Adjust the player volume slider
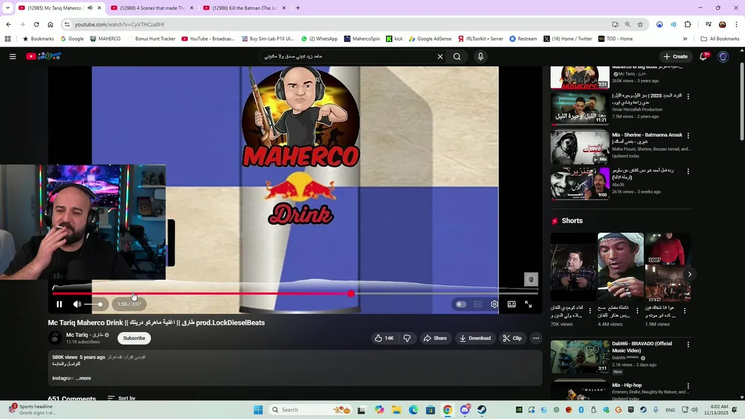Viewport: 745px width, 419px height. 94,304
